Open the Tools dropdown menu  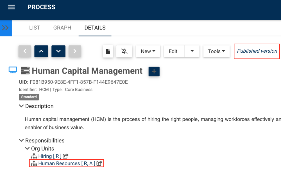tap(216, 51)
